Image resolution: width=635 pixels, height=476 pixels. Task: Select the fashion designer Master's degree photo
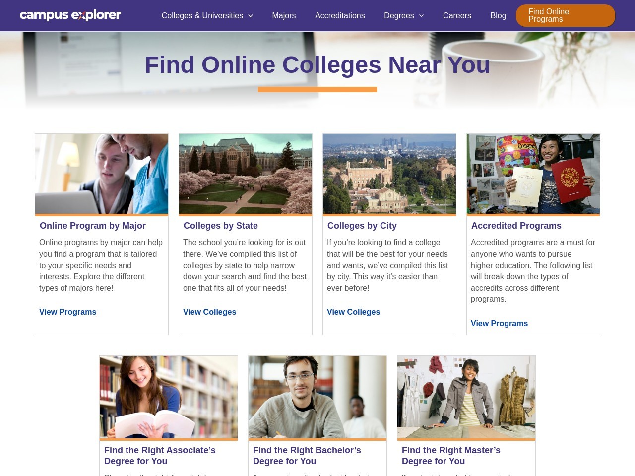coord(466,397)
